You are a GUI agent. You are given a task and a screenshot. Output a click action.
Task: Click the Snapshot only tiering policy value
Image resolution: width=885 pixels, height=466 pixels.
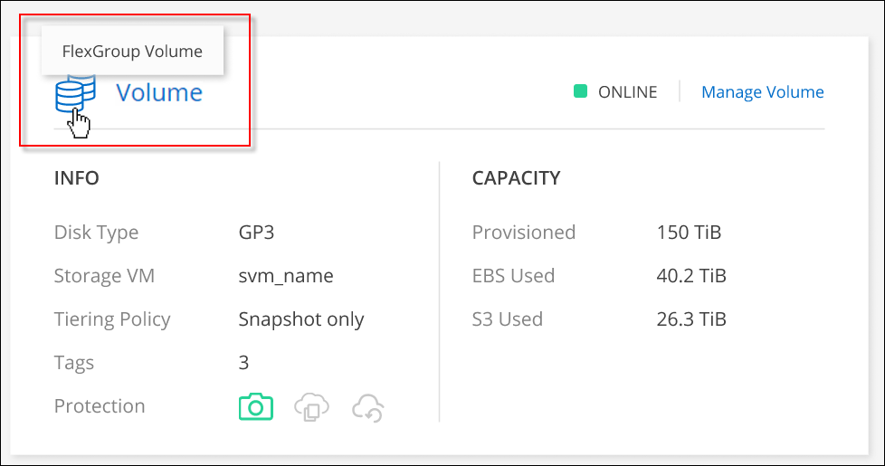pyautogui.click(x=301, y=319)
